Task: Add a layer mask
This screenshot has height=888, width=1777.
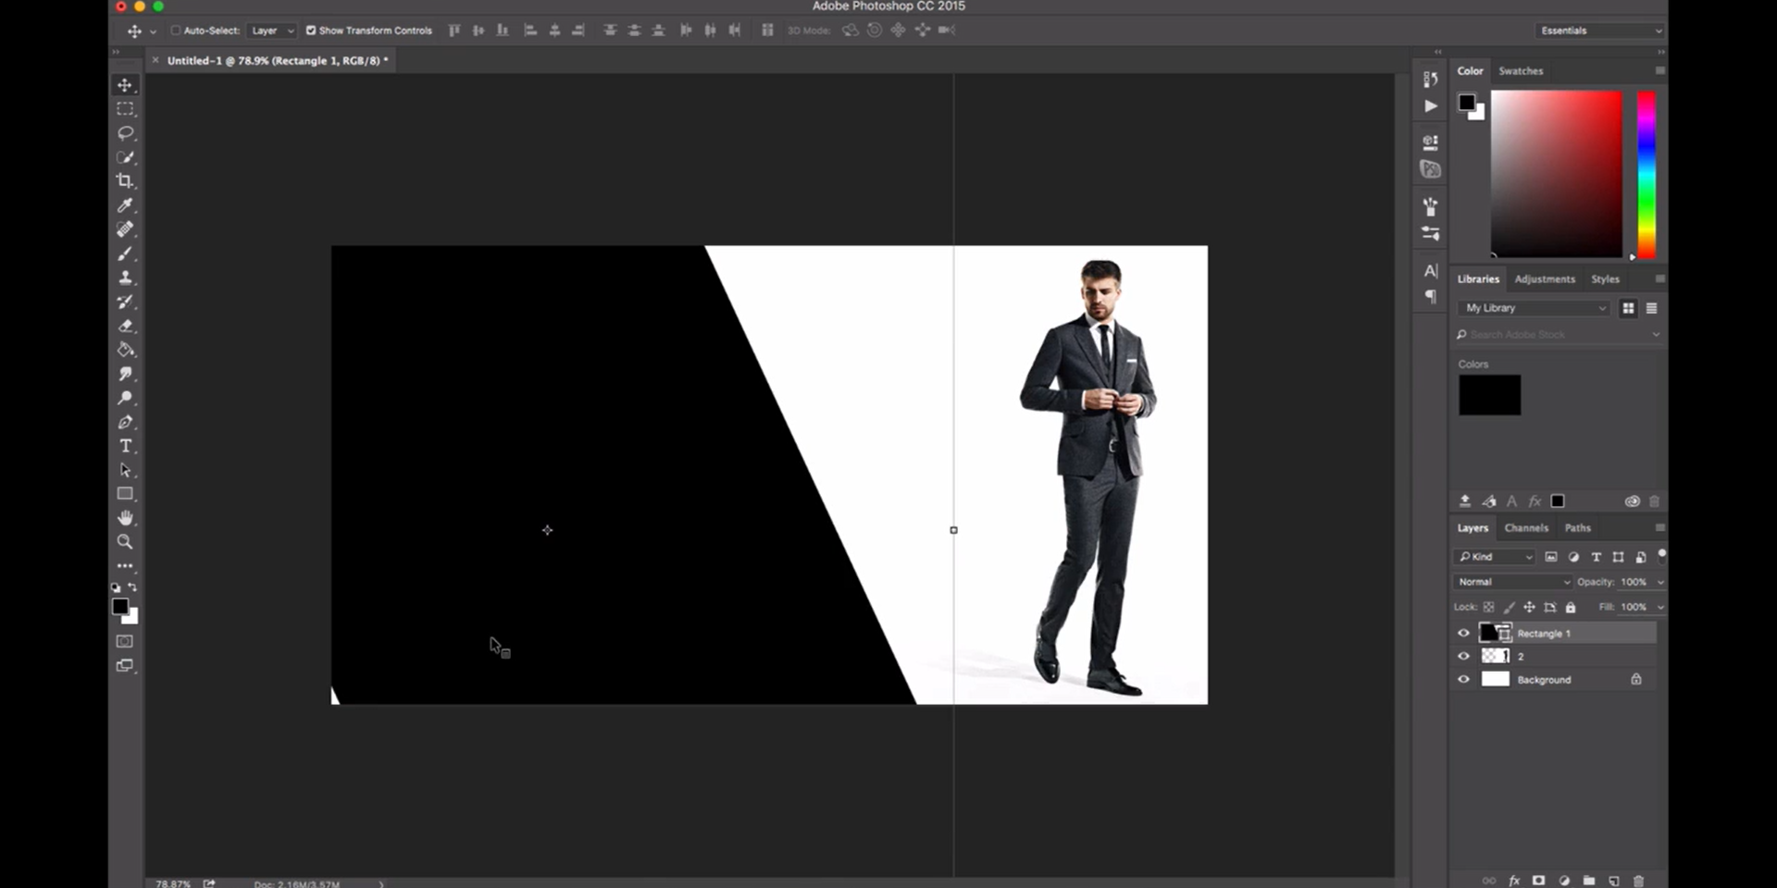Action: click(x=1538, y=881)
